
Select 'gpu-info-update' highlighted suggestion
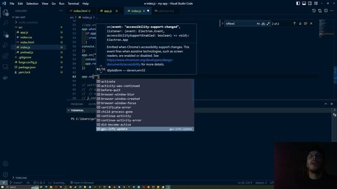(145, 129)
